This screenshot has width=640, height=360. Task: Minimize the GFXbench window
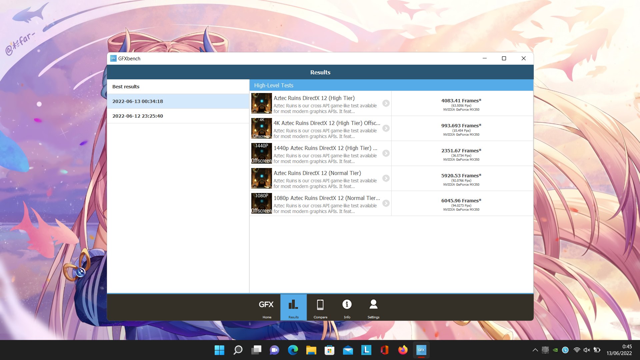485,58
